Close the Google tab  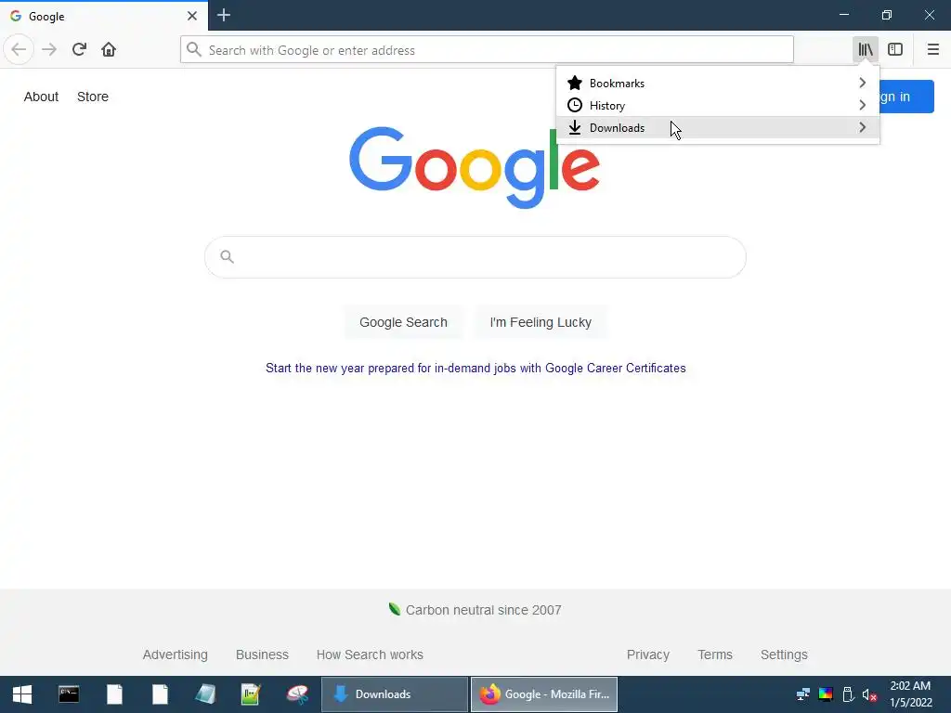(192, 16)
